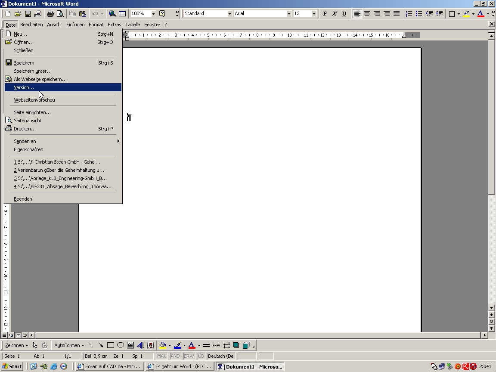Viewport: 496px width, 372px height.
Task: Switch to Foren auf CAD.de taskbar window
Action: pyautogui.click(x=110, y=366)
